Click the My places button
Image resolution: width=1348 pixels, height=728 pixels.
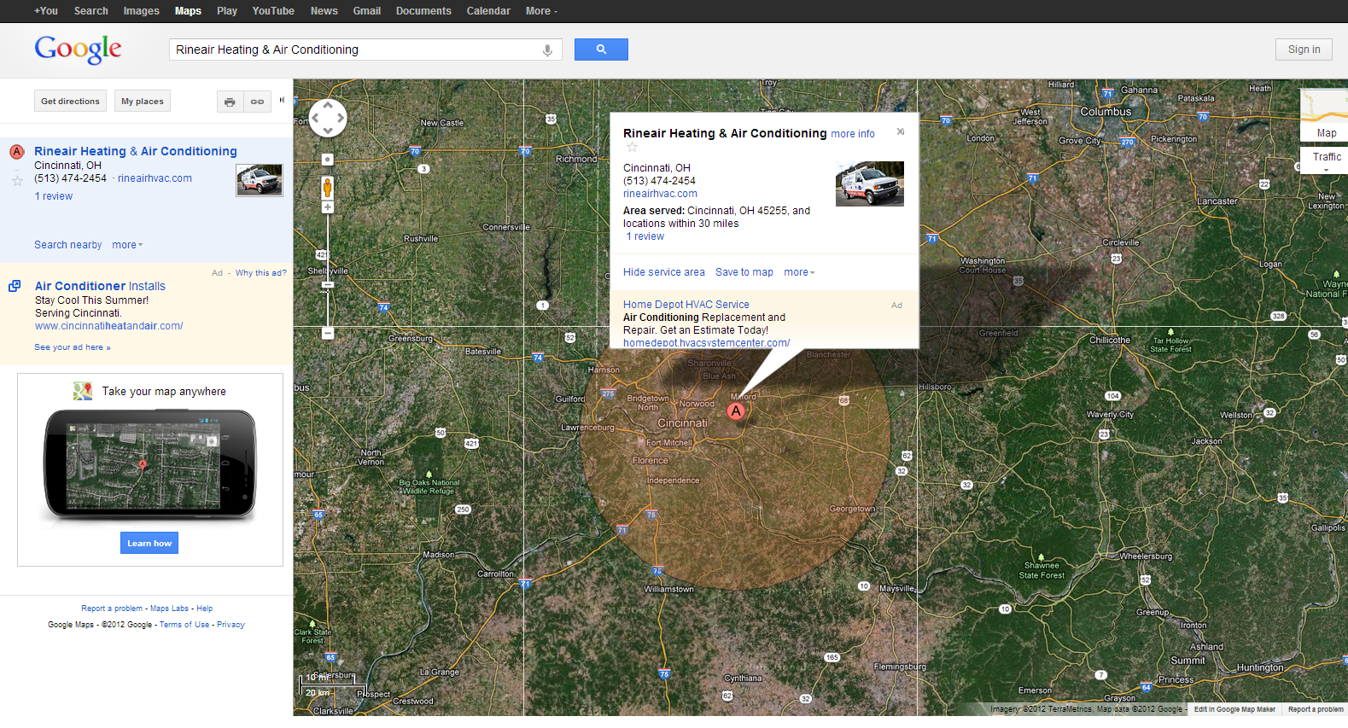click(x=142, y=101)
